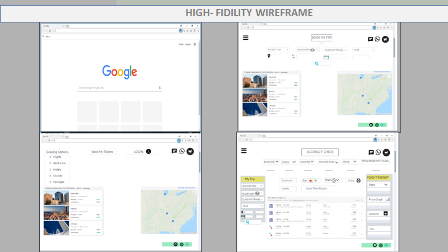
Task: Click the Save The History button
Action: click(317, 188)
